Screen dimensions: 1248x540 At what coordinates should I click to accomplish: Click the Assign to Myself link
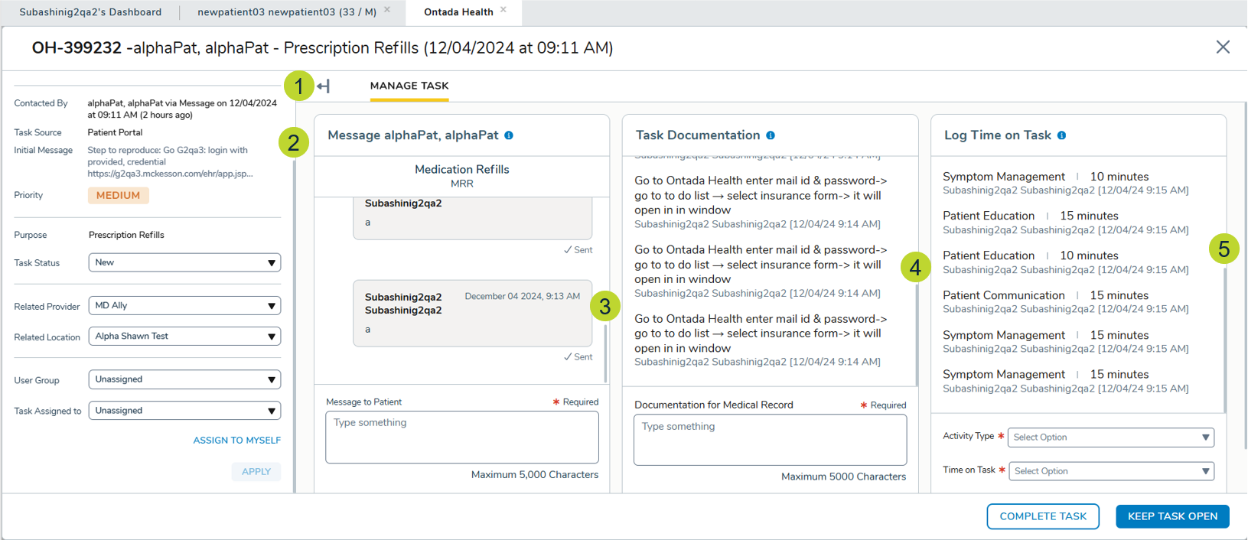(x=236, y=441)
